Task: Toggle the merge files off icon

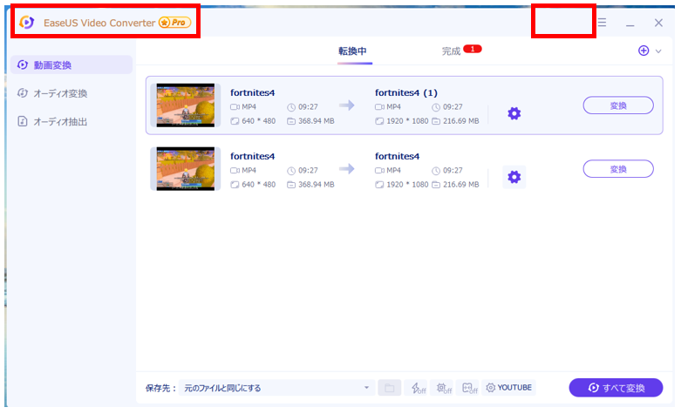Action: [469, 388]
